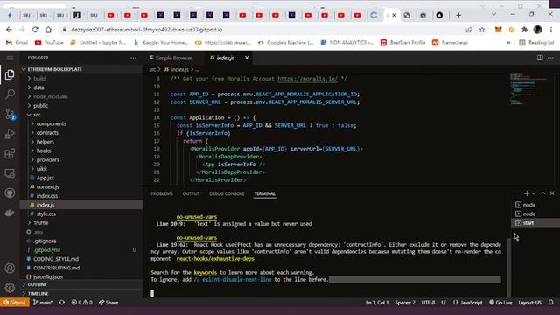Viewport: 560px width, 315px height.
Task: Click the Gitpod status bar button
Action: 15,303
